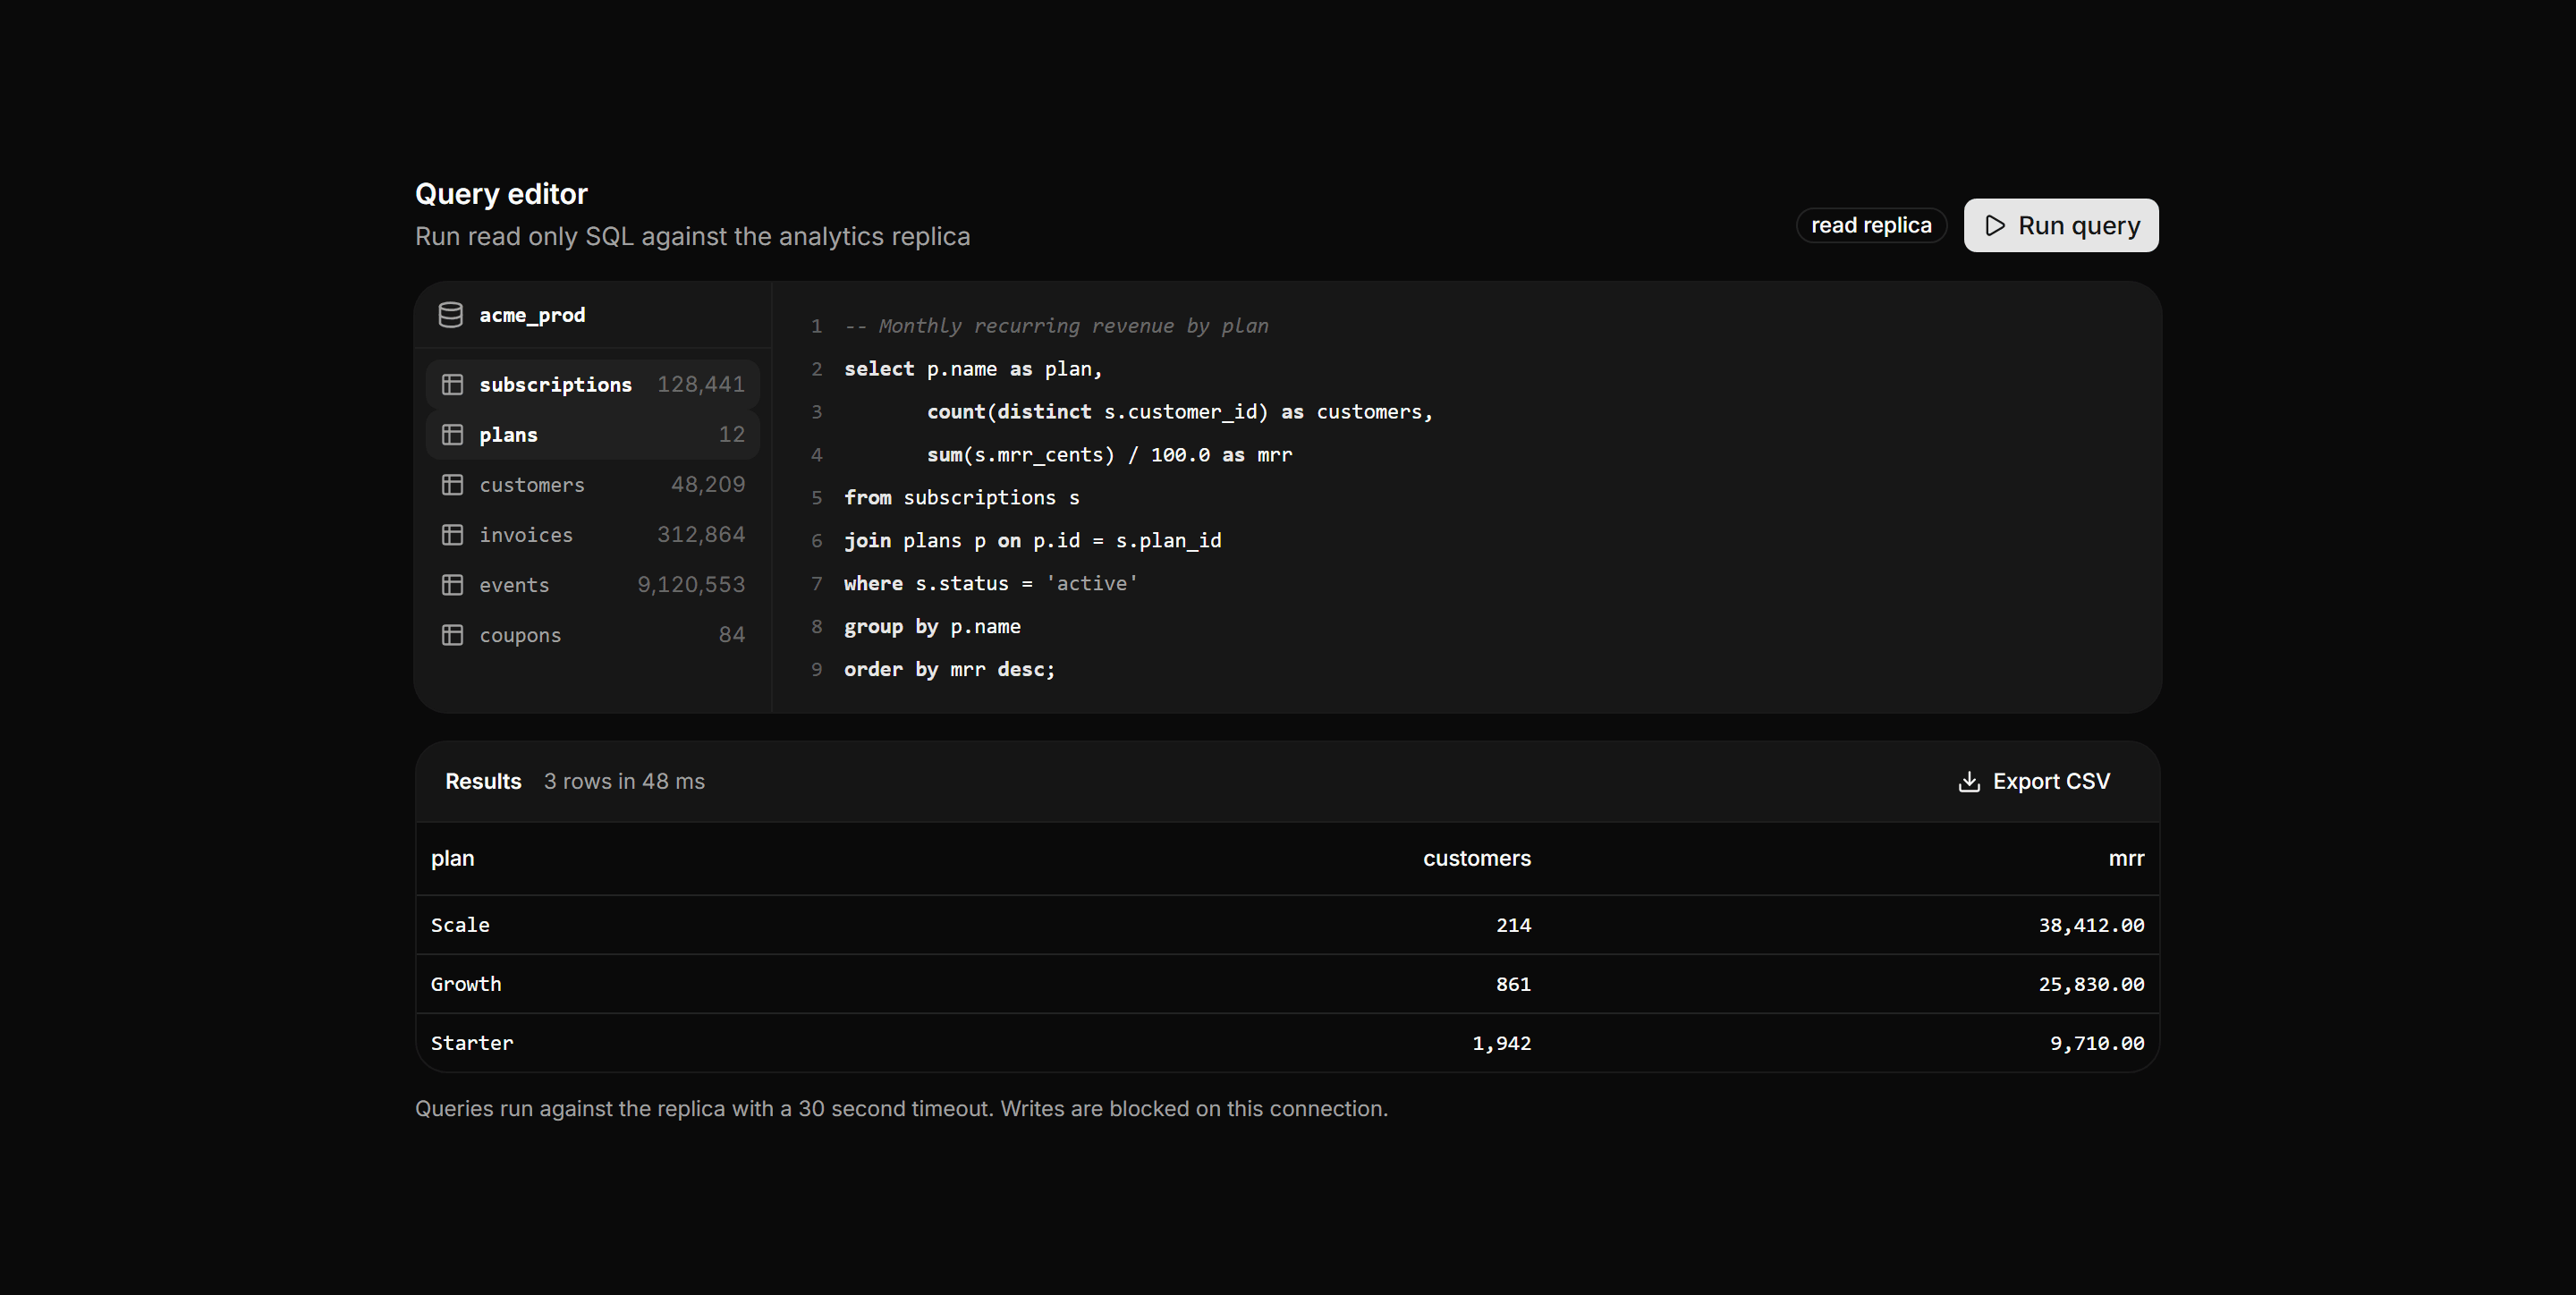Click the subscriptions row count 128,441

(700, 384)
